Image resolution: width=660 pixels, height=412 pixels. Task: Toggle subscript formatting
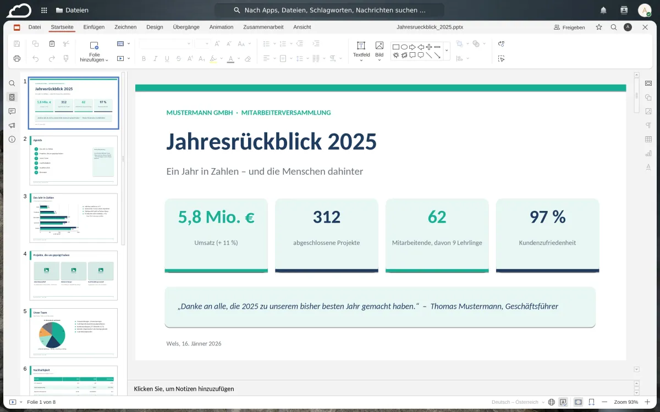pos(201,58)
